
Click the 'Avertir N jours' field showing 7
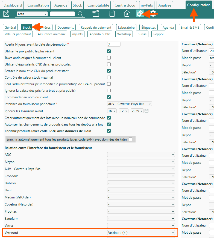point(114,44)
